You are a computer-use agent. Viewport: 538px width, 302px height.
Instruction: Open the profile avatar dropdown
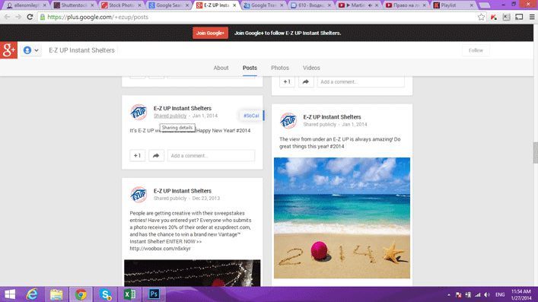tap(31, 50)
